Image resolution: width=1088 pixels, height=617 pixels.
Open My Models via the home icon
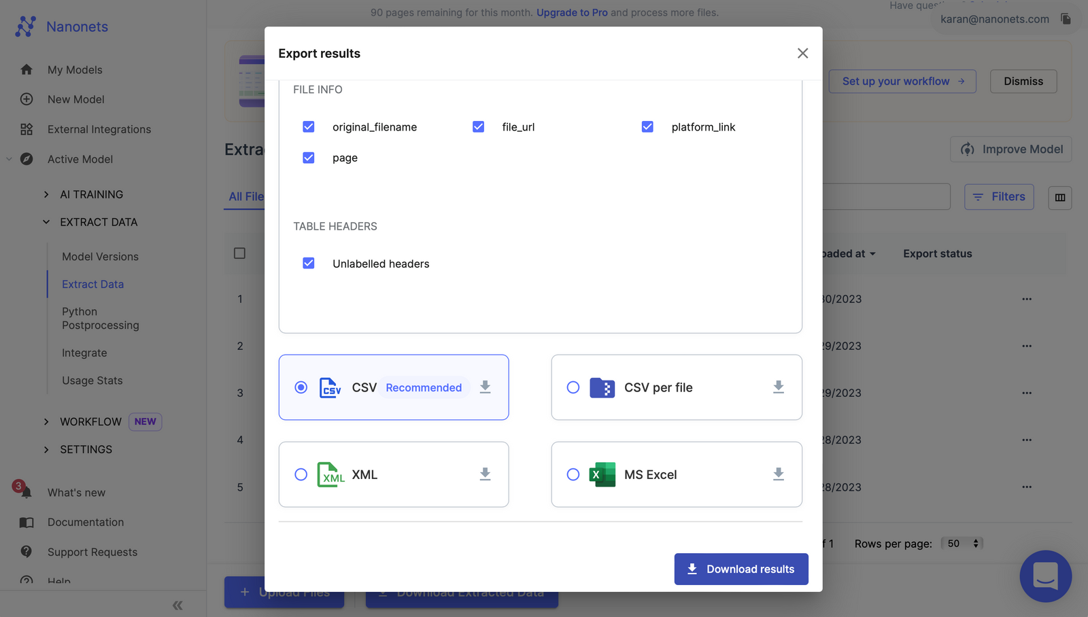[x=26, y=69]
